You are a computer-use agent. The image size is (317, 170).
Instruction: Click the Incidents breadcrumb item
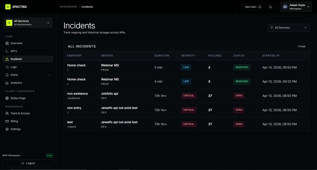[x=87, y=7]
